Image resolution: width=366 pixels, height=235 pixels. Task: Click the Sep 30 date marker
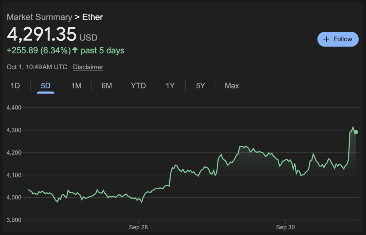click(x=286, y=227)
